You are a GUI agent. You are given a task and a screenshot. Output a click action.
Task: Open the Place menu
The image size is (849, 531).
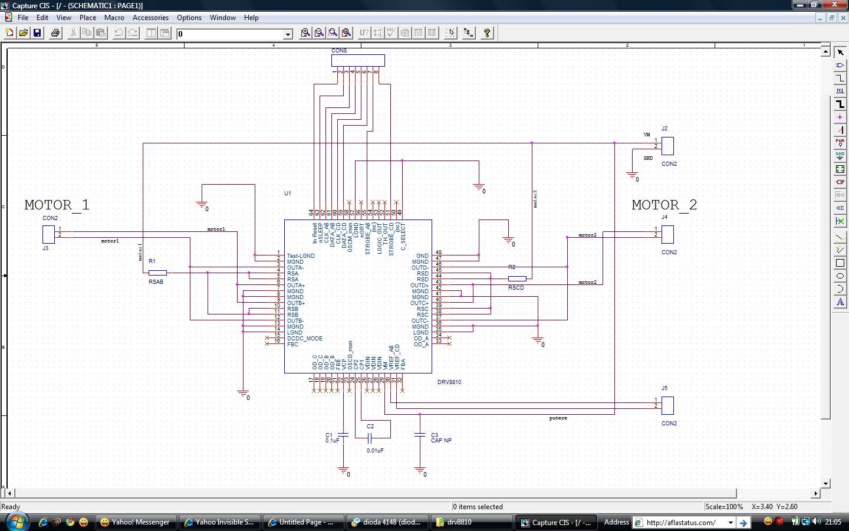88,18
